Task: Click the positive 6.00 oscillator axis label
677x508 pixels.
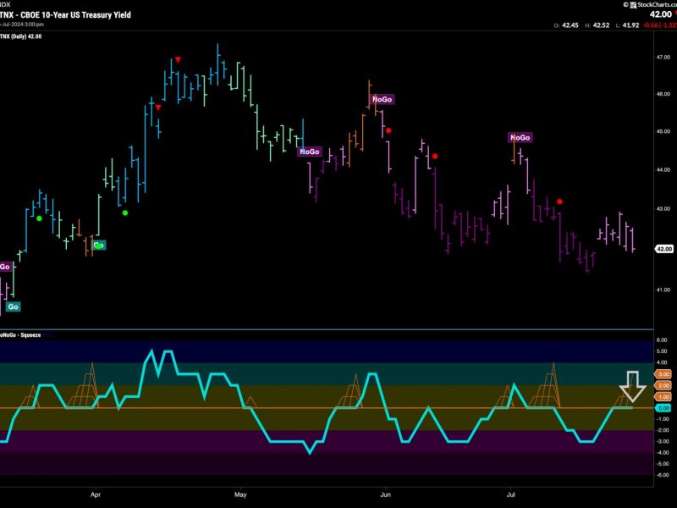Action: coord(662,340)
